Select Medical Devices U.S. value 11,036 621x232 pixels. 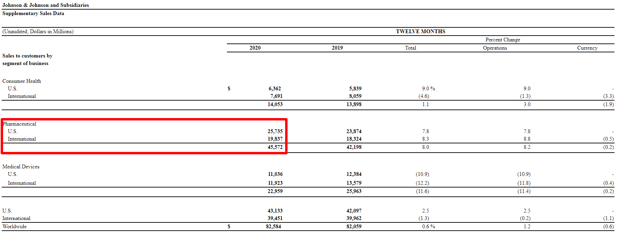tap(275, 174)
